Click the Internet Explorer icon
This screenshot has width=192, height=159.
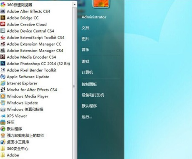3,83
